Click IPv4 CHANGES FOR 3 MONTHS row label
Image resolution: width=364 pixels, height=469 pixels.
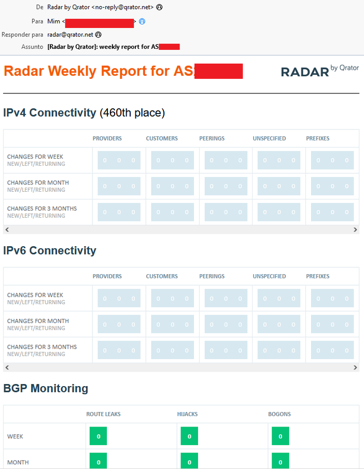coord(42,208)
